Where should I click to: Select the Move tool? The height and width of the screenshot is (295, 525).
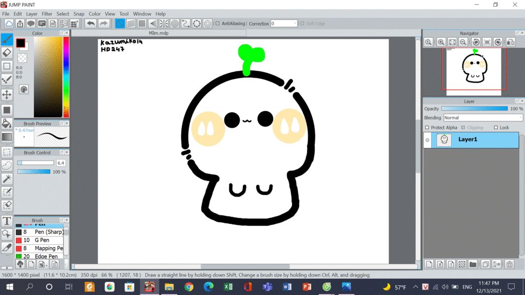(x=7, y=95)
